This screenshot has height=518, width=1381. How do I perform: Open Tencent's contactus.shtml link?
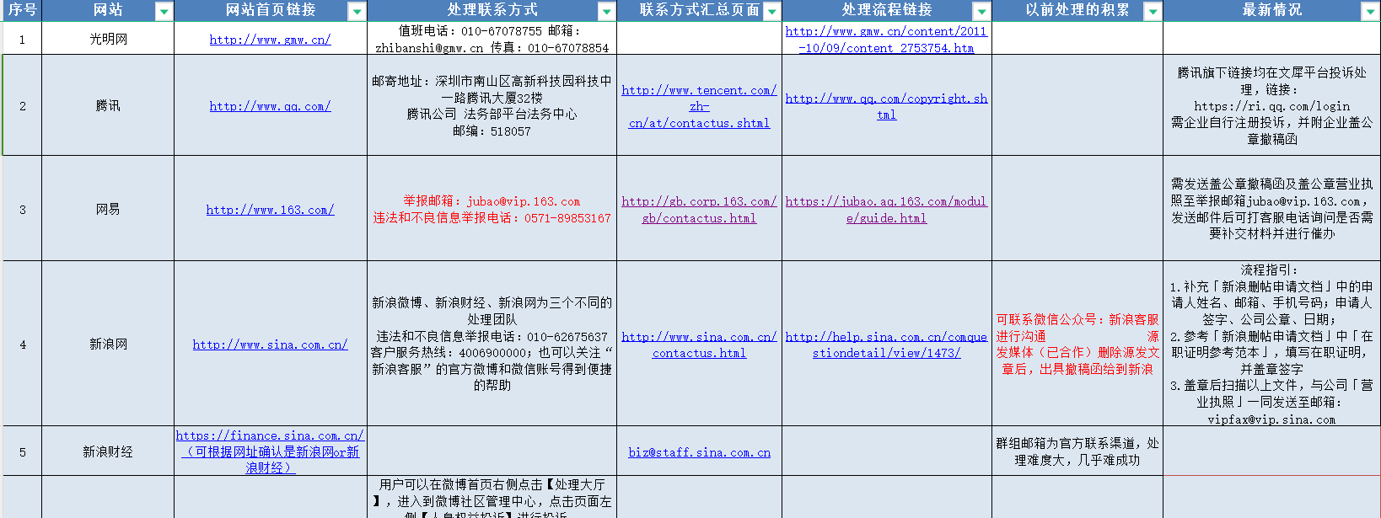pos(699,107)
